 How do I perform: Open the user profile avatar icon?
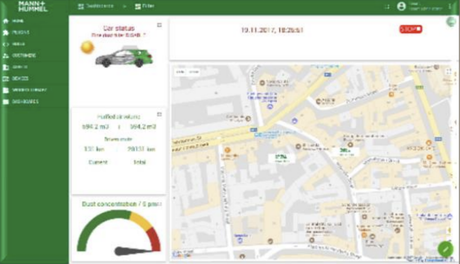click(401, 6)
